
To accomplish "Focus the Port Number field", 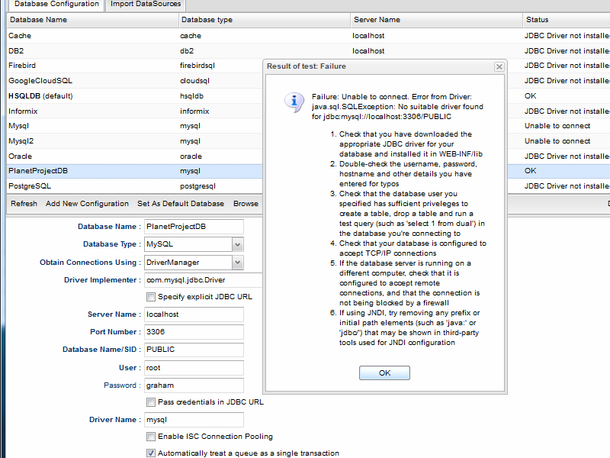I will click(x=193, y=332).
